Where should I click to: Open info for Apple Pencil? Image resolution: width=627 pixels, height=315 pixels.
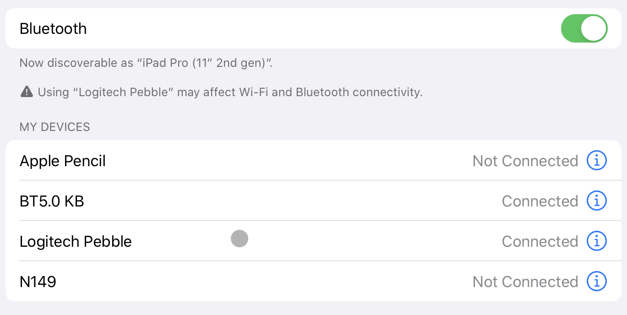[597, 160]
